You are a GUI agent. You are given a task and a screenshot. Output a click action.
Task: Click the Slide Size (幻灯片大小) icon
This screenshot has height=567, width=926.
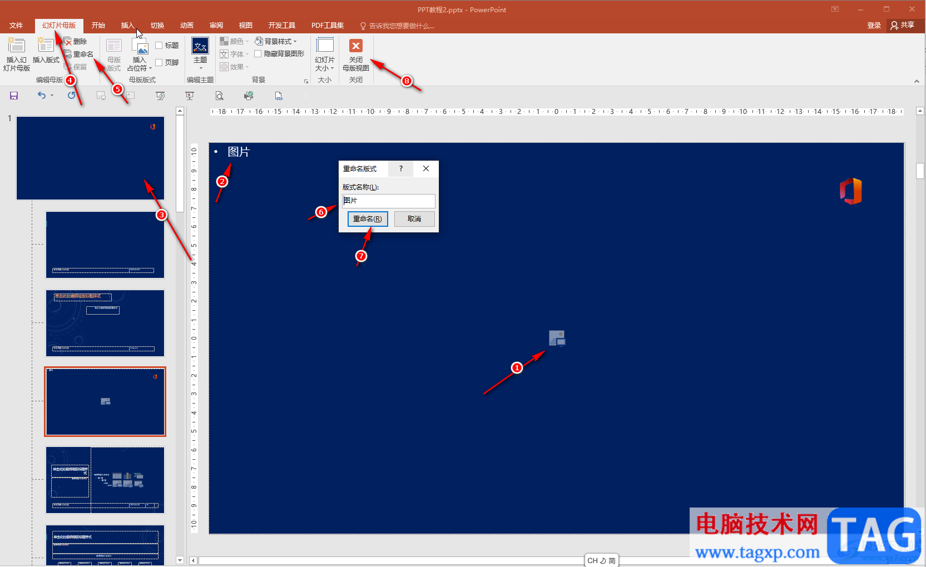(x=325, y=46)
